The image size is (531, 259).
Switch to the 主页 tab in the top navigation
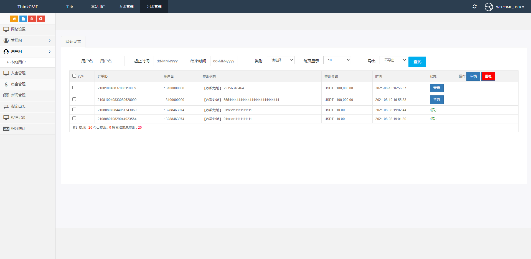click(x=69, y=6)
